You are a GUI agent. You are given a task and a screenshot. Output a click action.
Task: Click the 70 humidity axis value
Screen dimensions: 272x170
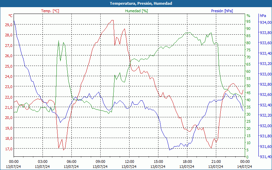tap(249, 57)
